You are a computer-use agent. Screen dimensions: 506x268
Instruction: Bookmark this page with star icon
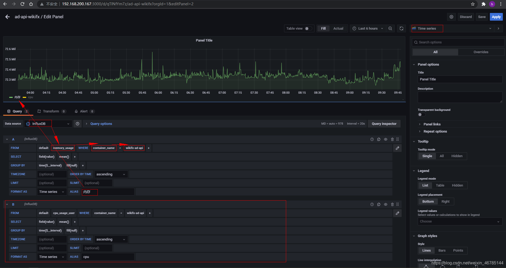(473, 4)
